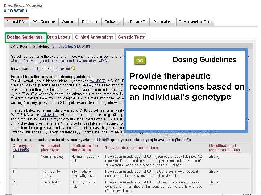The width and height of the screenshot is (261, 195).
Task: Click rs4149056 link in Genotype column header
Action: click(21, 150)
